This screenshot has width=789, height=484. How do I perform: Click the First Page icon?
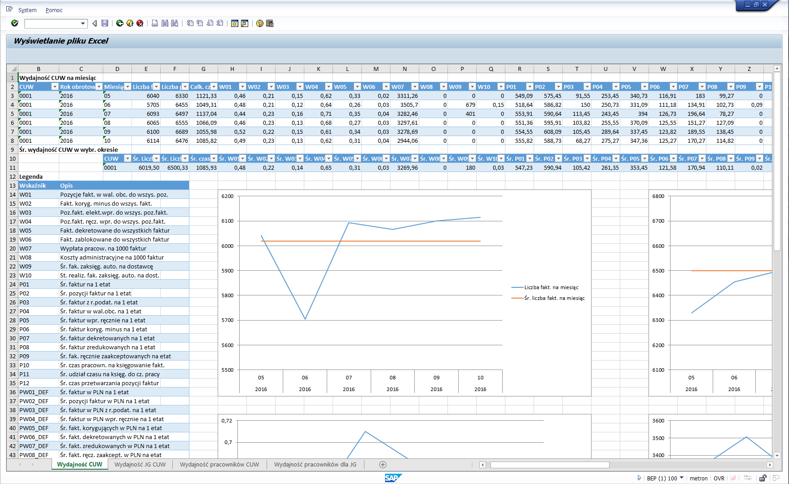(190, 23)
